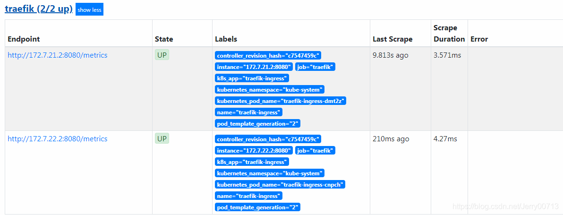Select instance="172.7.21.2:8080" label

tap(254, 67)
